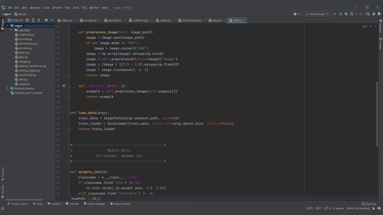This screenshot has height=215, width=383.
Task: Click Expand All in Project panel
Action: pyautogui.click(x=33, y=20)
